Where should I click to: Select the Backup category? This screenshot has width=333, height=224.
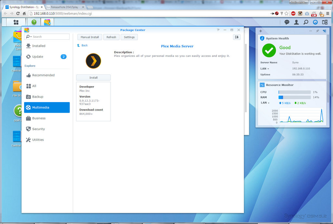pyautogui.click(x=47, y=97)
